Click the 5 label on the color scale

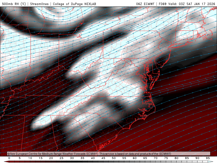click(20, 158)
